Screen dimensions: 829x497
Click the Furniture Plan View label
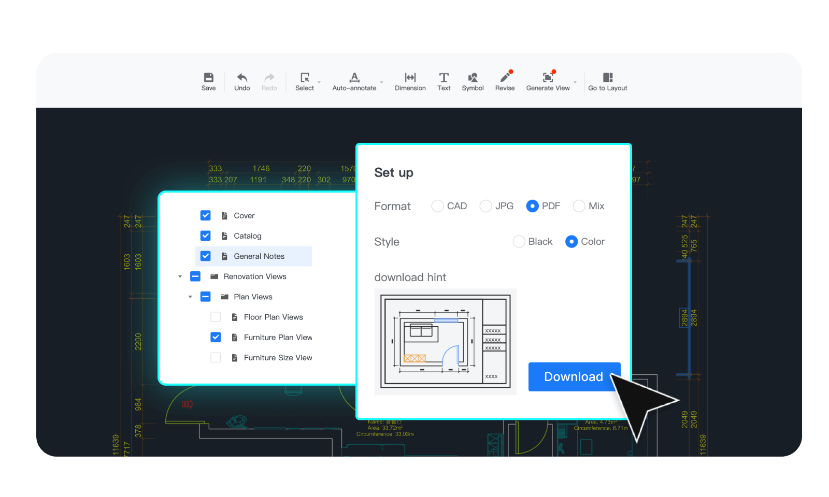click(278, 338)
